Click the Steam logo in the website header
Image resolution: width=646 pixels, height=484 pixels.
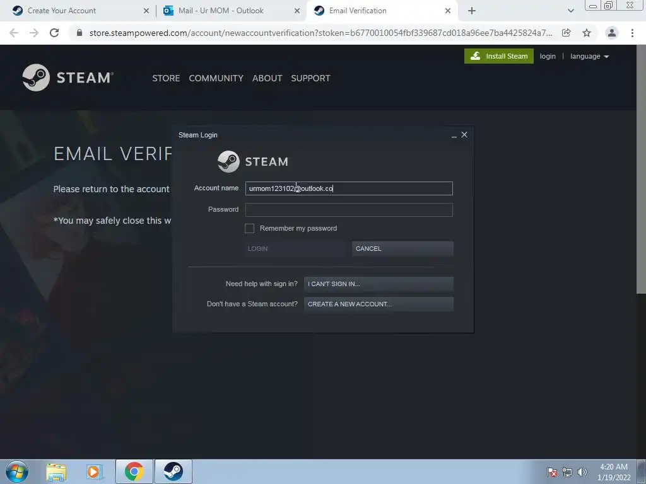(68, 78)
